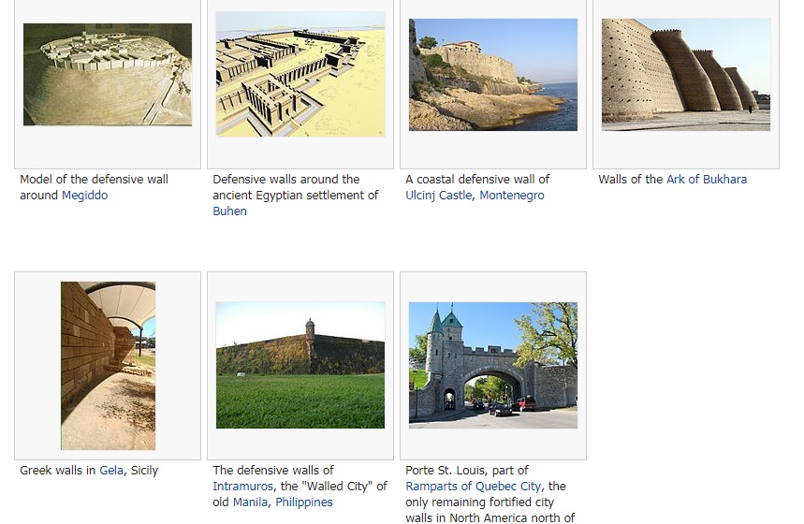Follow the Intramuros link

pos(242,487)
